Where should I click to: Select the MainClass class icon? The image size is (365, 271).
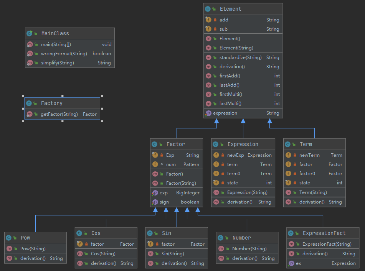(x=29, y=33)
